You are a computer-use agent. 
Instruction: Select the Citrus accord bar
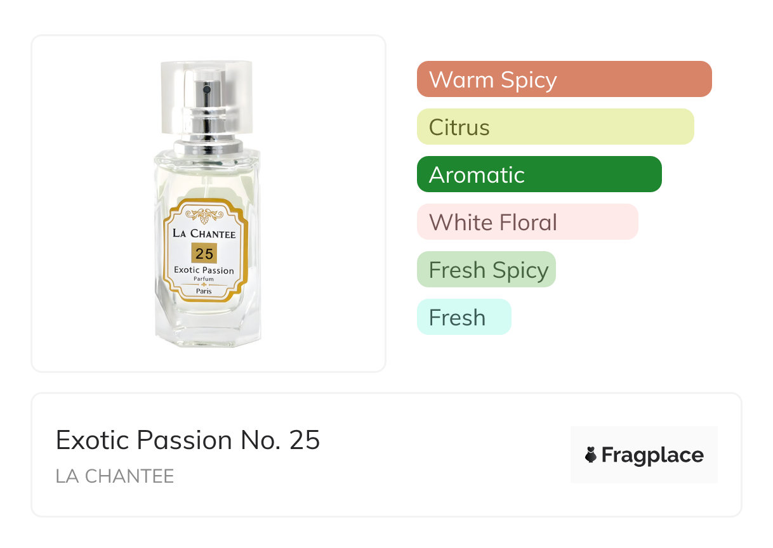(x=555, y=127)
